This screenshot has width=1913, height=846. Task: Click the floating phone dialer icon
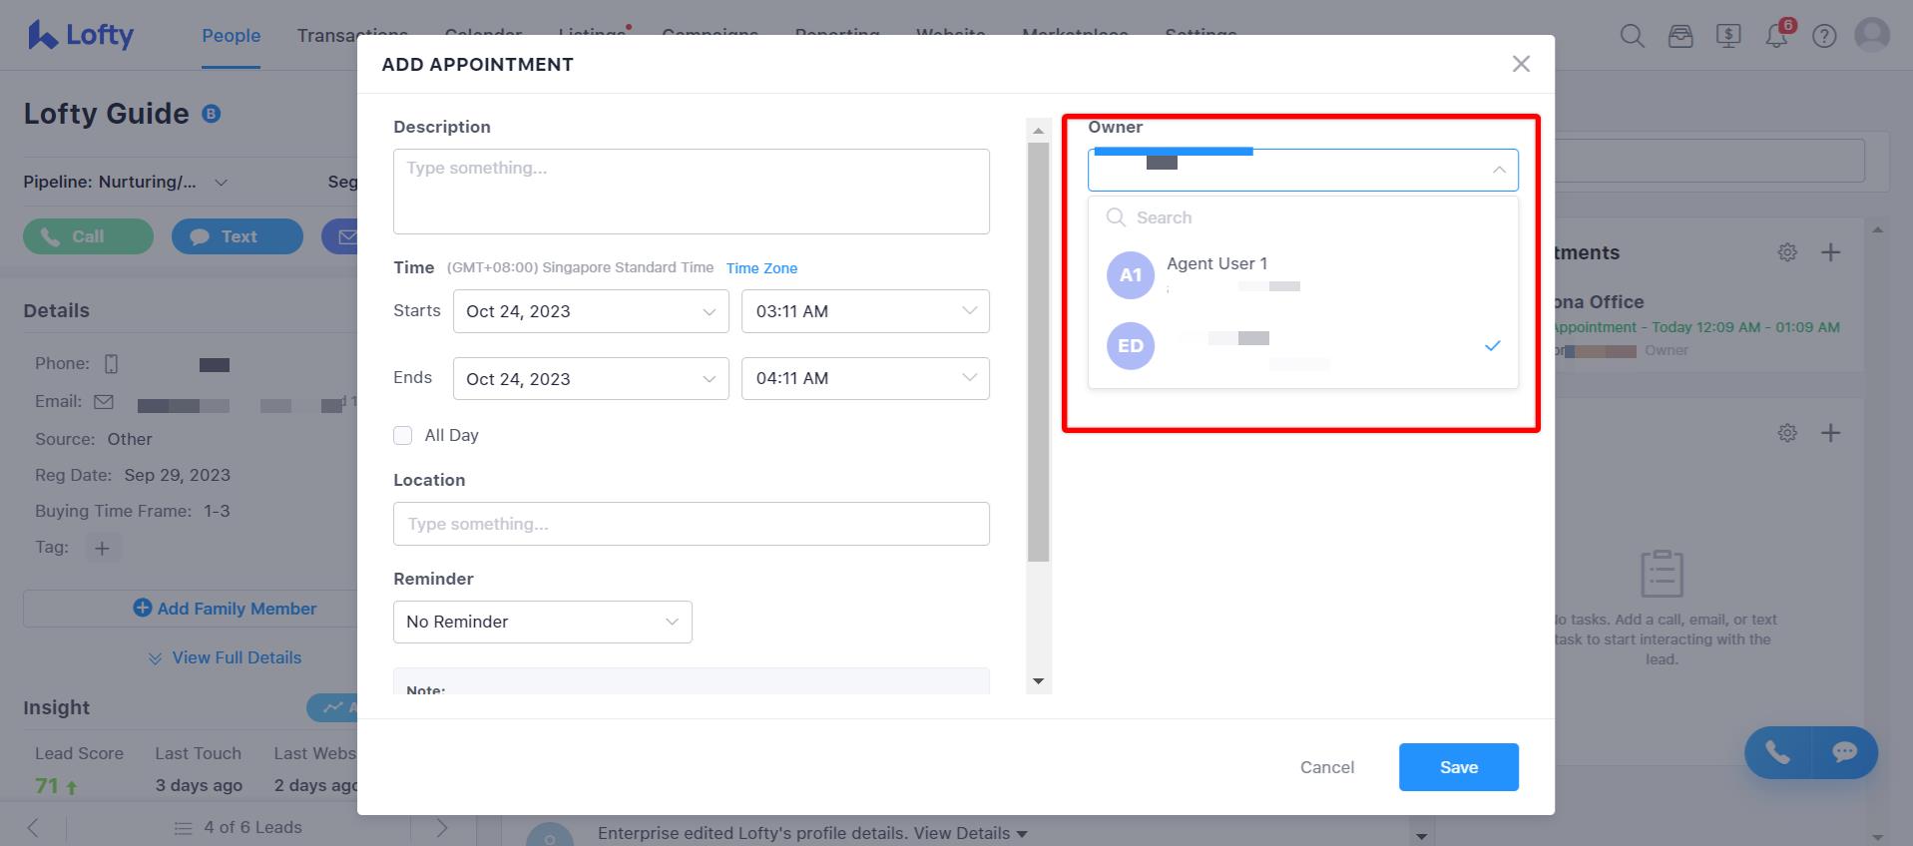tap(1777, 752)
